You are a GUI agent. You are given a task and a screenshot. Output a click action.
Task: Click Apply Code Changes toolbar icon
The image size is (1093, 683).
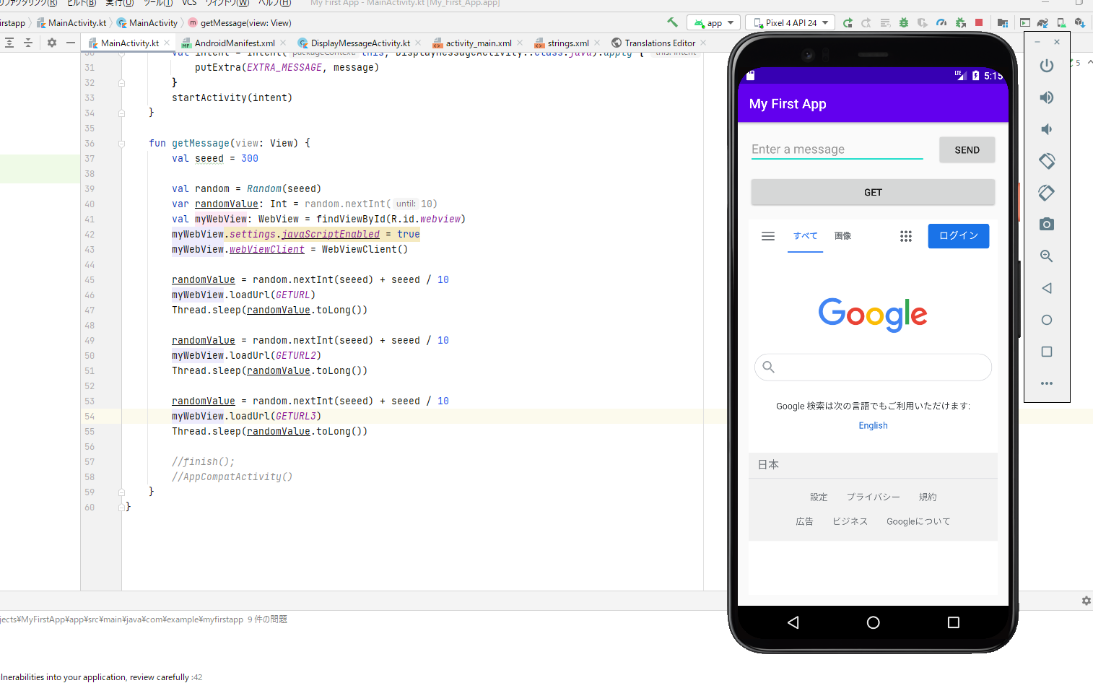click(885, 23)
